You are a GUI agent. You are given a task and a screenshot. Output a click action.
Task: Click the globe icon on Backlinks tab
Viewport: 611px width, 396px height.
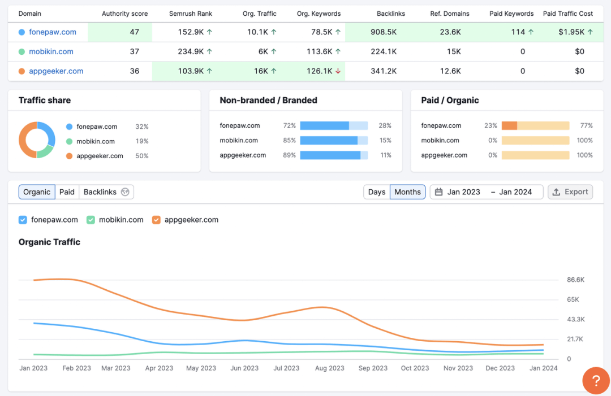[125, 192]
